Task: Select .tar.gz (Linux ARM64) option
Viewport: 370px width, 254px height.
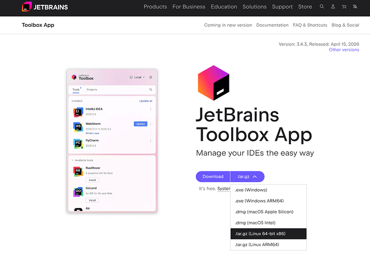Action: click(269, 244)
